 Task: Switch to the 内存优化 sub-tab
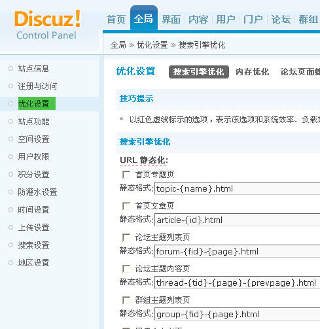tap(253, 72)
